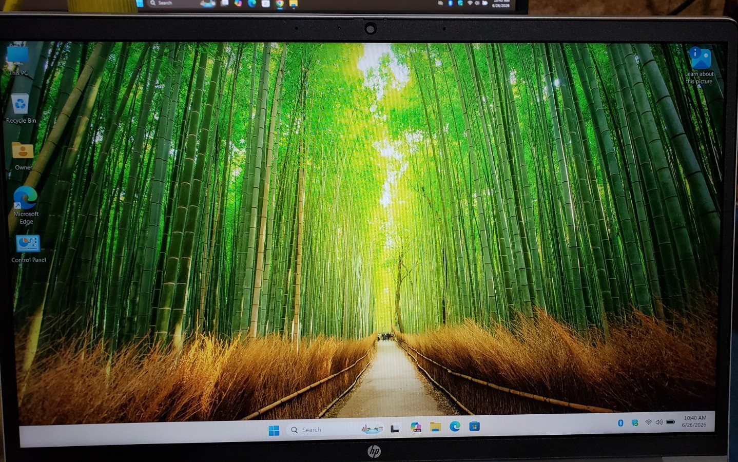Click Chrome on the upper monitor's taskbar
Image resolution: width=738 pixels, height=462 pixels.
279,4
